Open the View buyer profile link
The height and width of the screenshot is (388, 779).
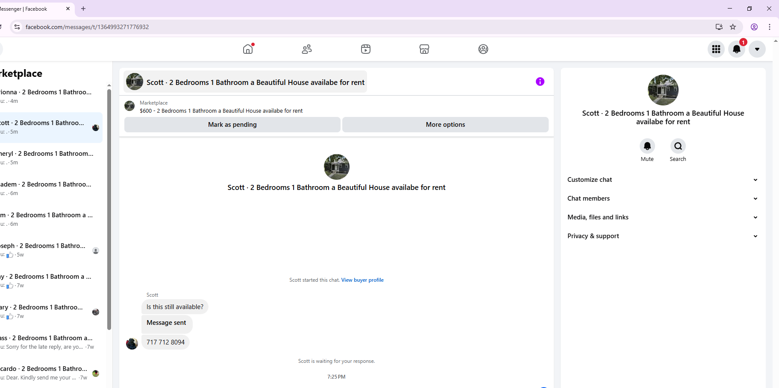(362, 280)
